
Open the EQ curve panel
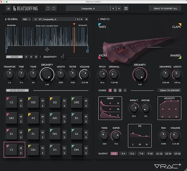click(140, 136)
